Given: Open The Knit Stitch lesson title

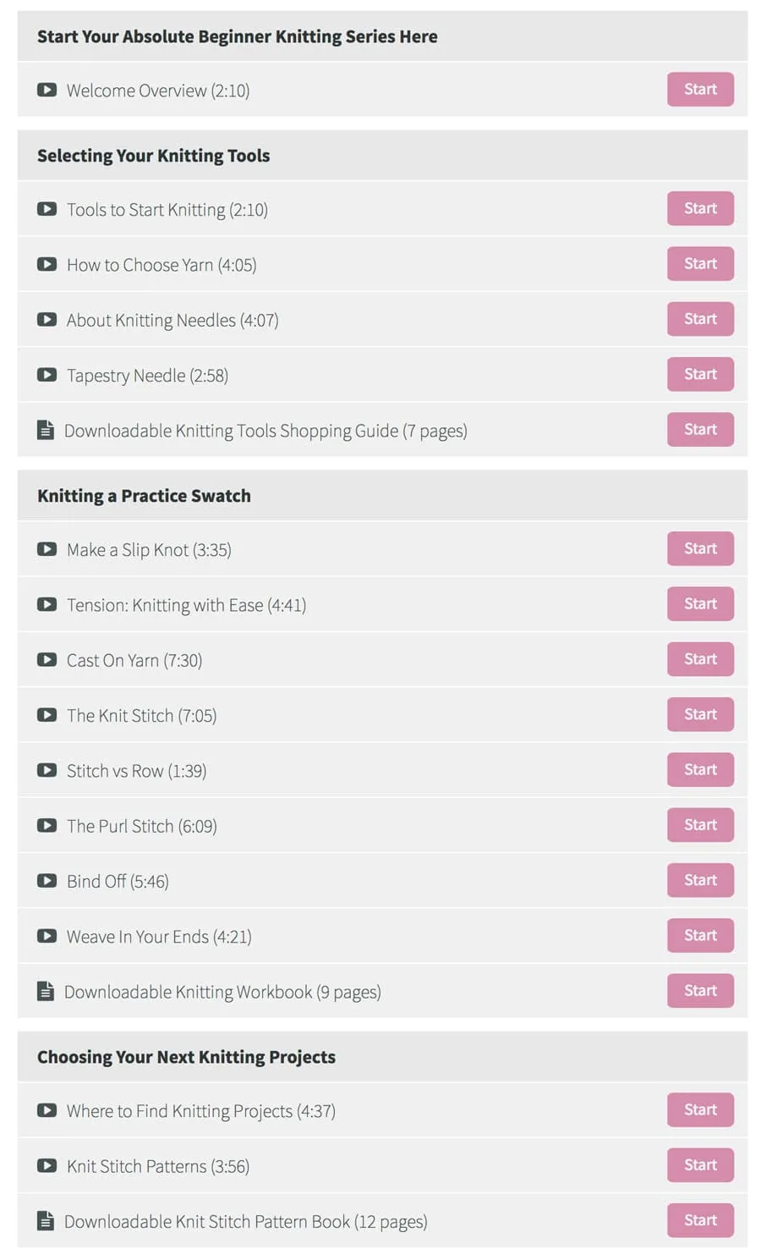Looking at the screenshot, I should (x=141, y=715).
